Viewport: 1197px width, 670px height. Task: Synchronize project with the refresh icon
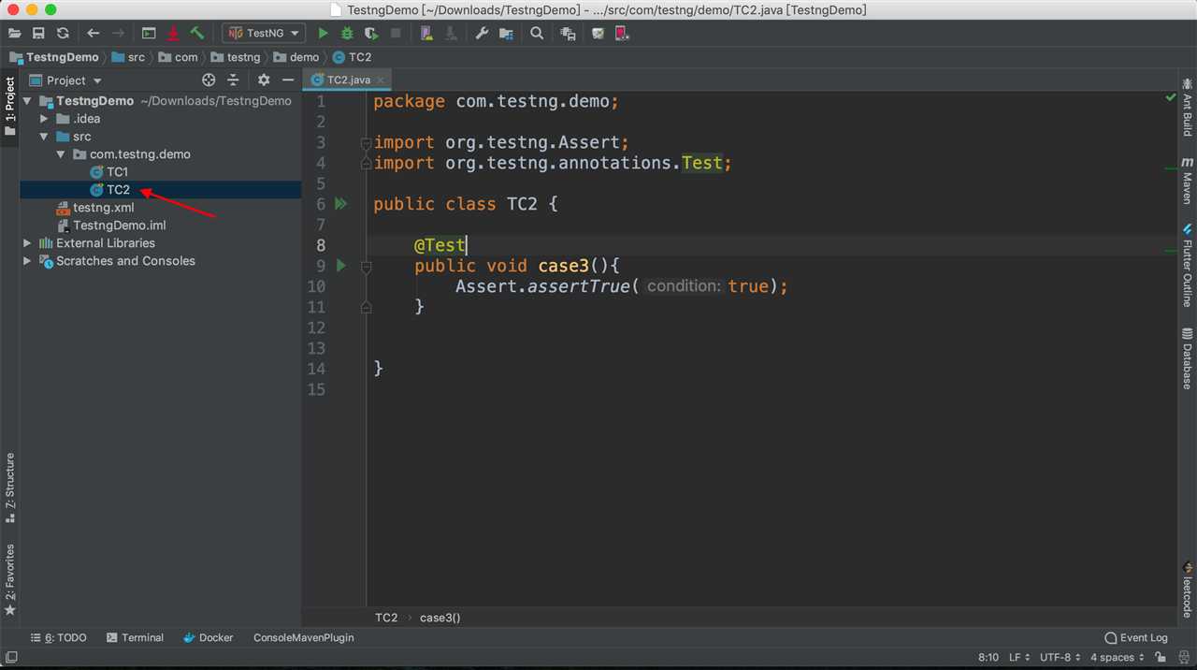[x=63, y=33]
